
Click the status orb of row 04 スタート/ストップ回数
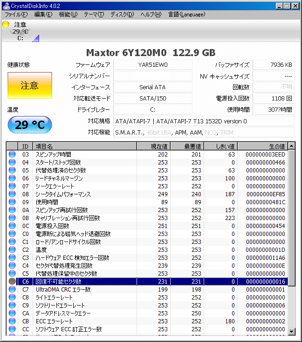[12, 162]
